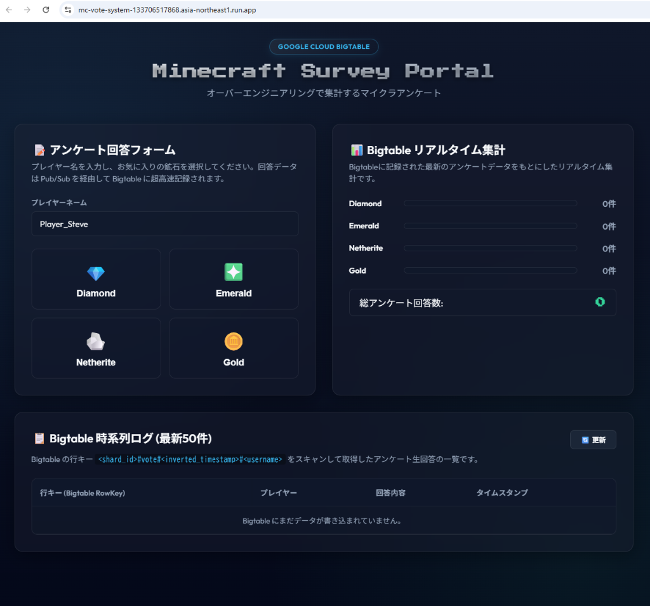
Task: Click the タイムスタンプ column header
Action: coord(502,493)
